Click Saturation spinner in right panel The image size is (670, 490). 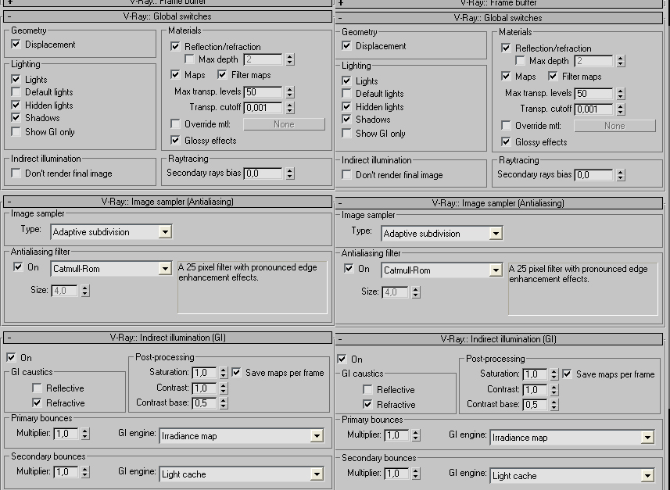(x=554, y=374)
